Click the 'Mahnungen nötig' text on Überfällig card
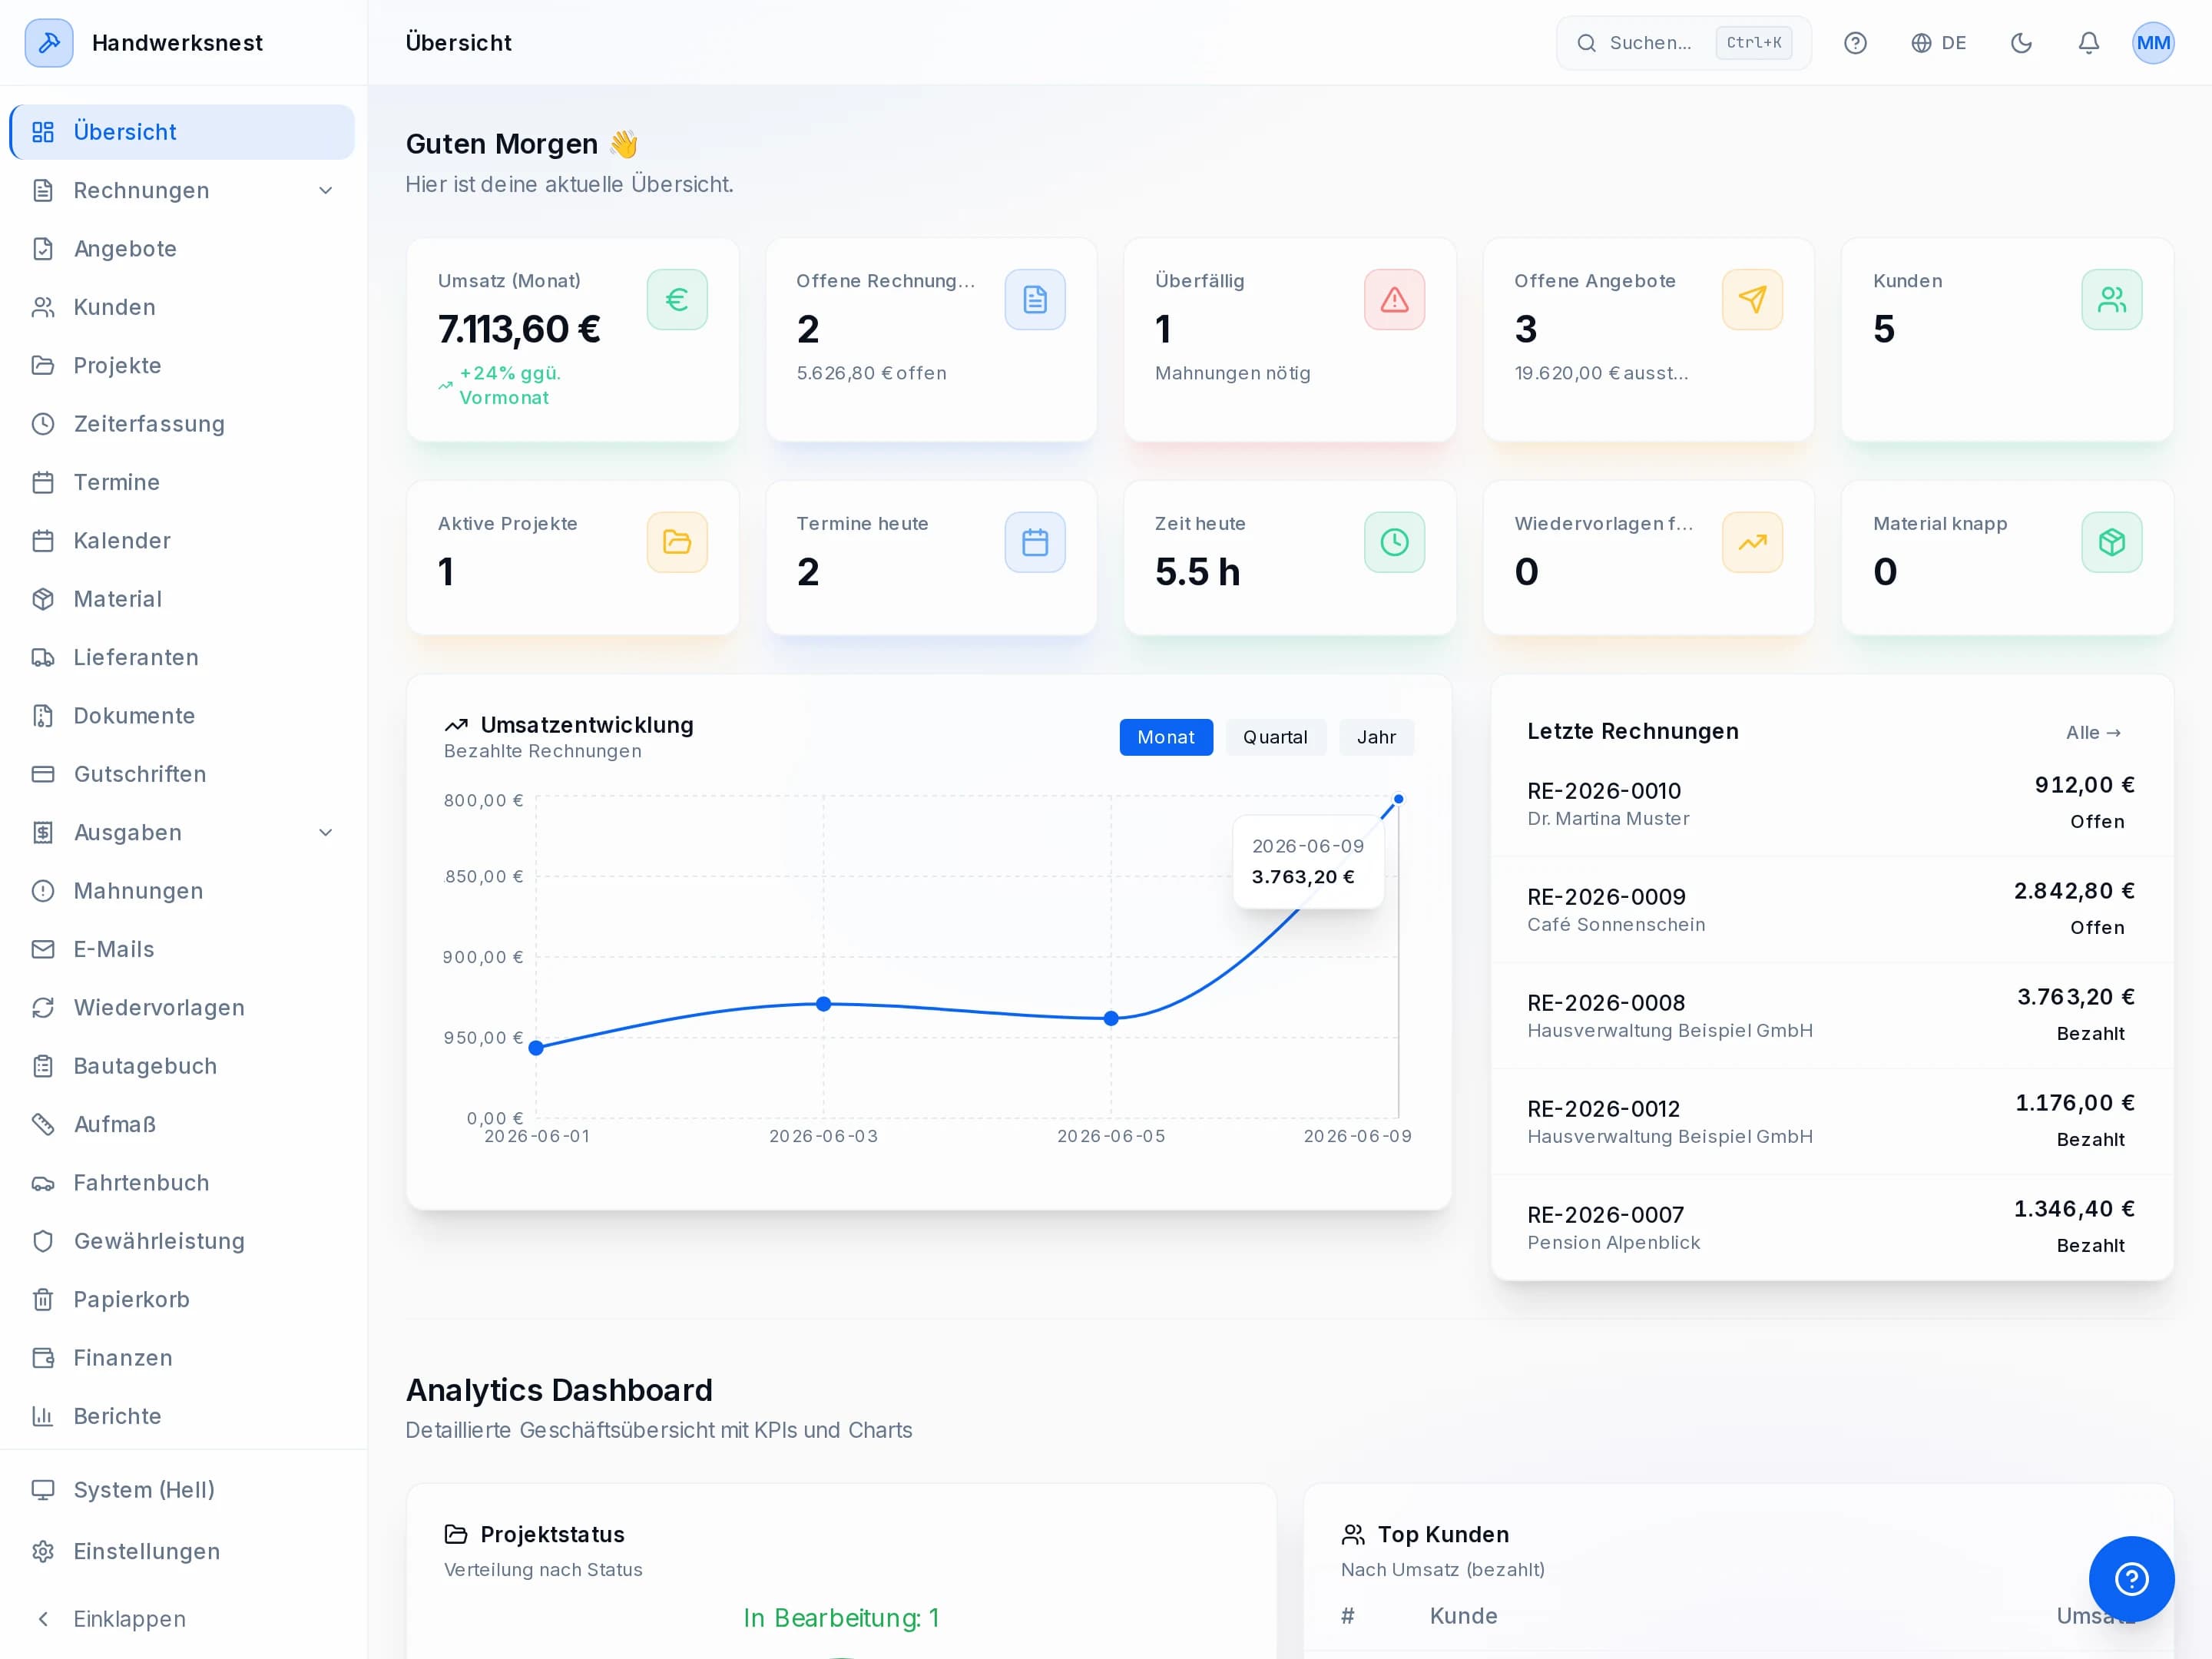Viewport: 2212px width, 1659px height. [x=1232, y=373]
